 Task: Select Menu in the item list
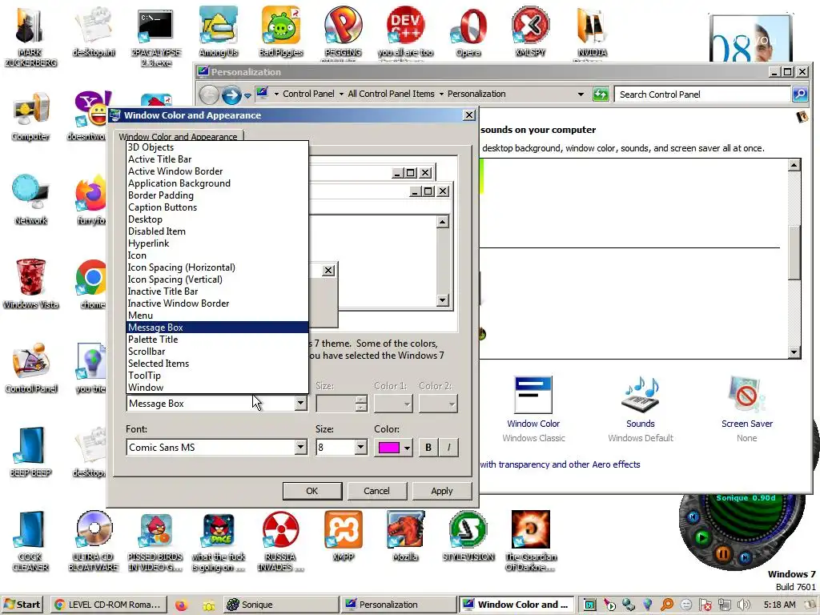click(x=218, y=316)
